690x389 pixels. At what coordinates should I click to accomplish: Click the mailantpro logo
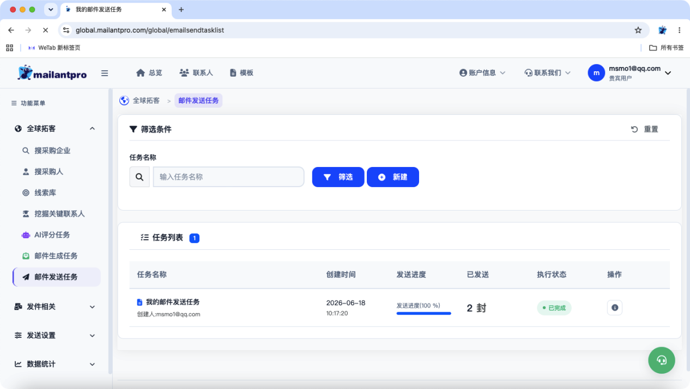(x=52, y=73)
